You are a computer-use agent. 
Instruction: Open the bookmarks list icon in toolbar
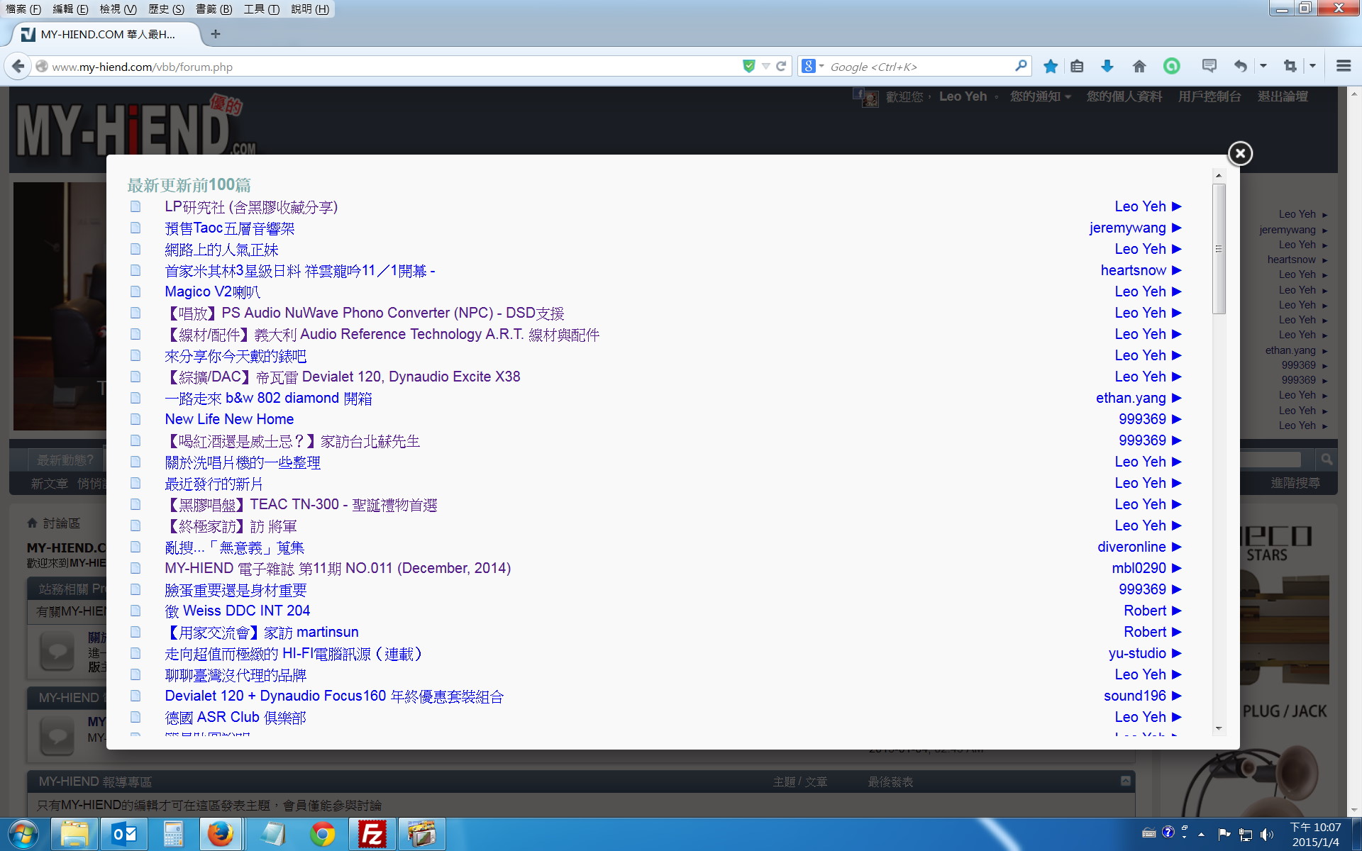tap(1077, 66)
